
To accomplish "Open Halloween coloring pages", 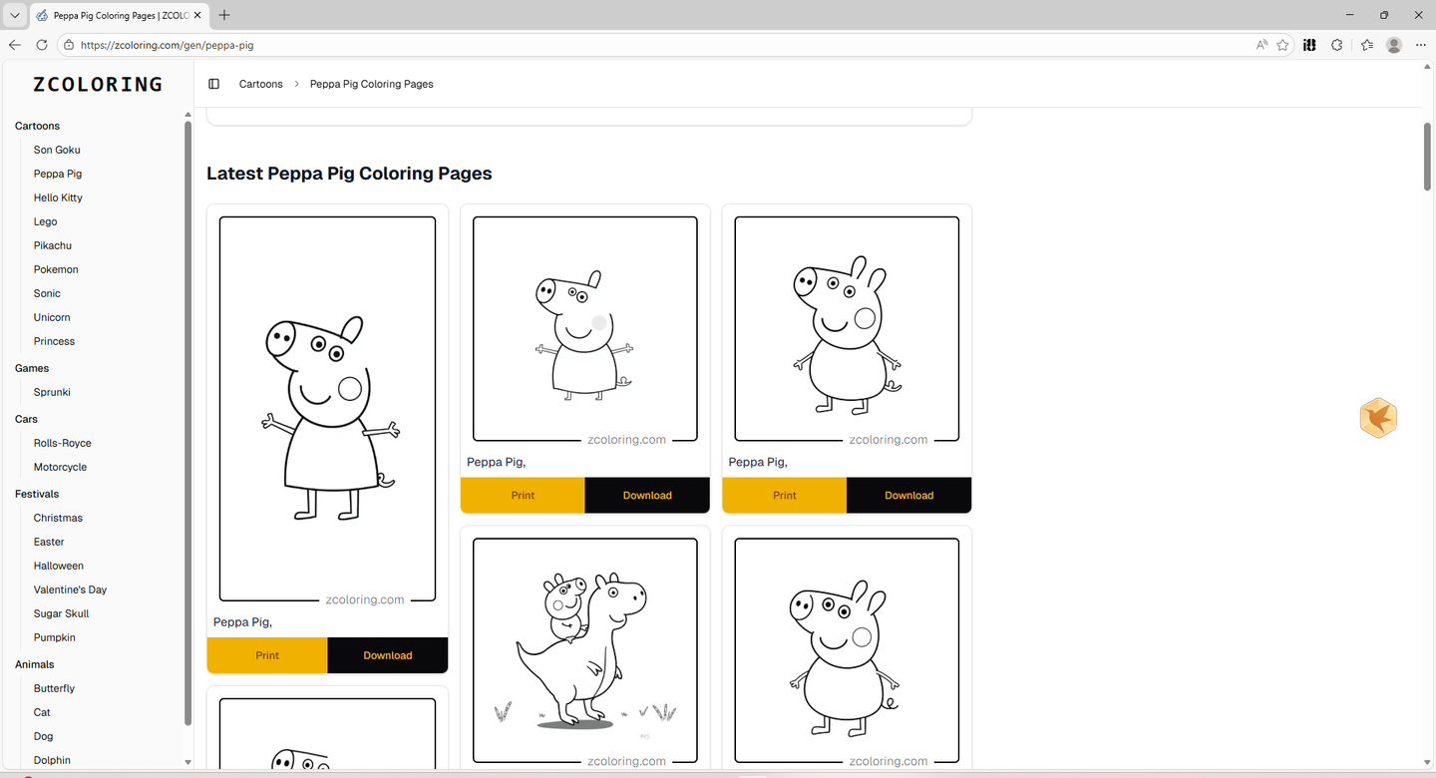I will click(59, 566).
